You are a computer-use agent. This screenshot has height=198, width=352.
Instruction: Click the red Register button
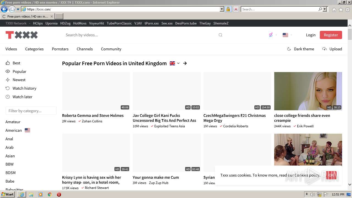click(x=331, y=35)
